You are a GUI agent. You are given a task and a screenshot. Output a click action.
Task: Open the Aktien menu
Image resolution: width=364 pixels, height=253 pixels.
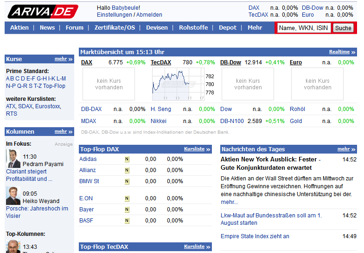point(19,28)
